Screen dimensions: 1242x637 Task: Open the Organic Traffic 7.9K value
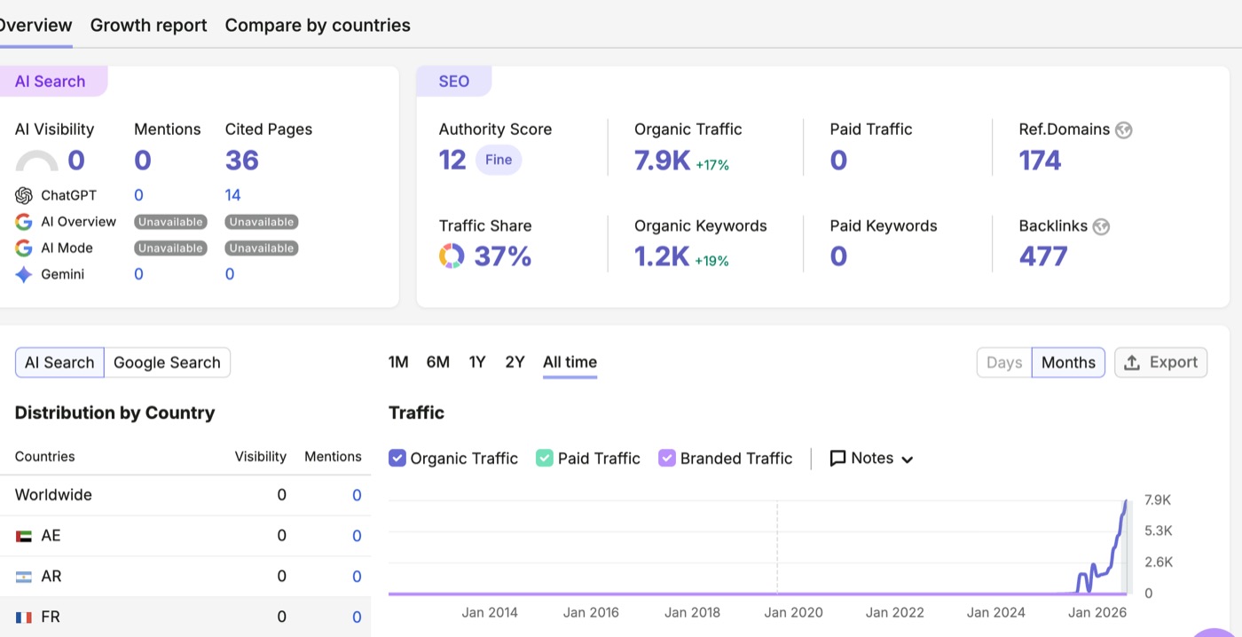pyautogui.click(x=662, y=161)
